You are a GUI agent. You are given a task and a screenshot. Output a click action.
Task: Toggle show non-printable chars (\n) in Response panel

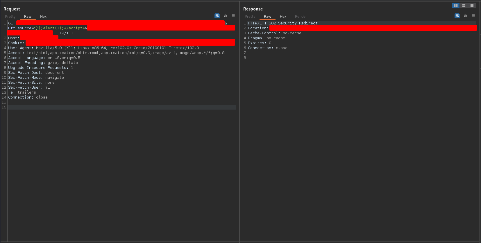click(465, 16)
